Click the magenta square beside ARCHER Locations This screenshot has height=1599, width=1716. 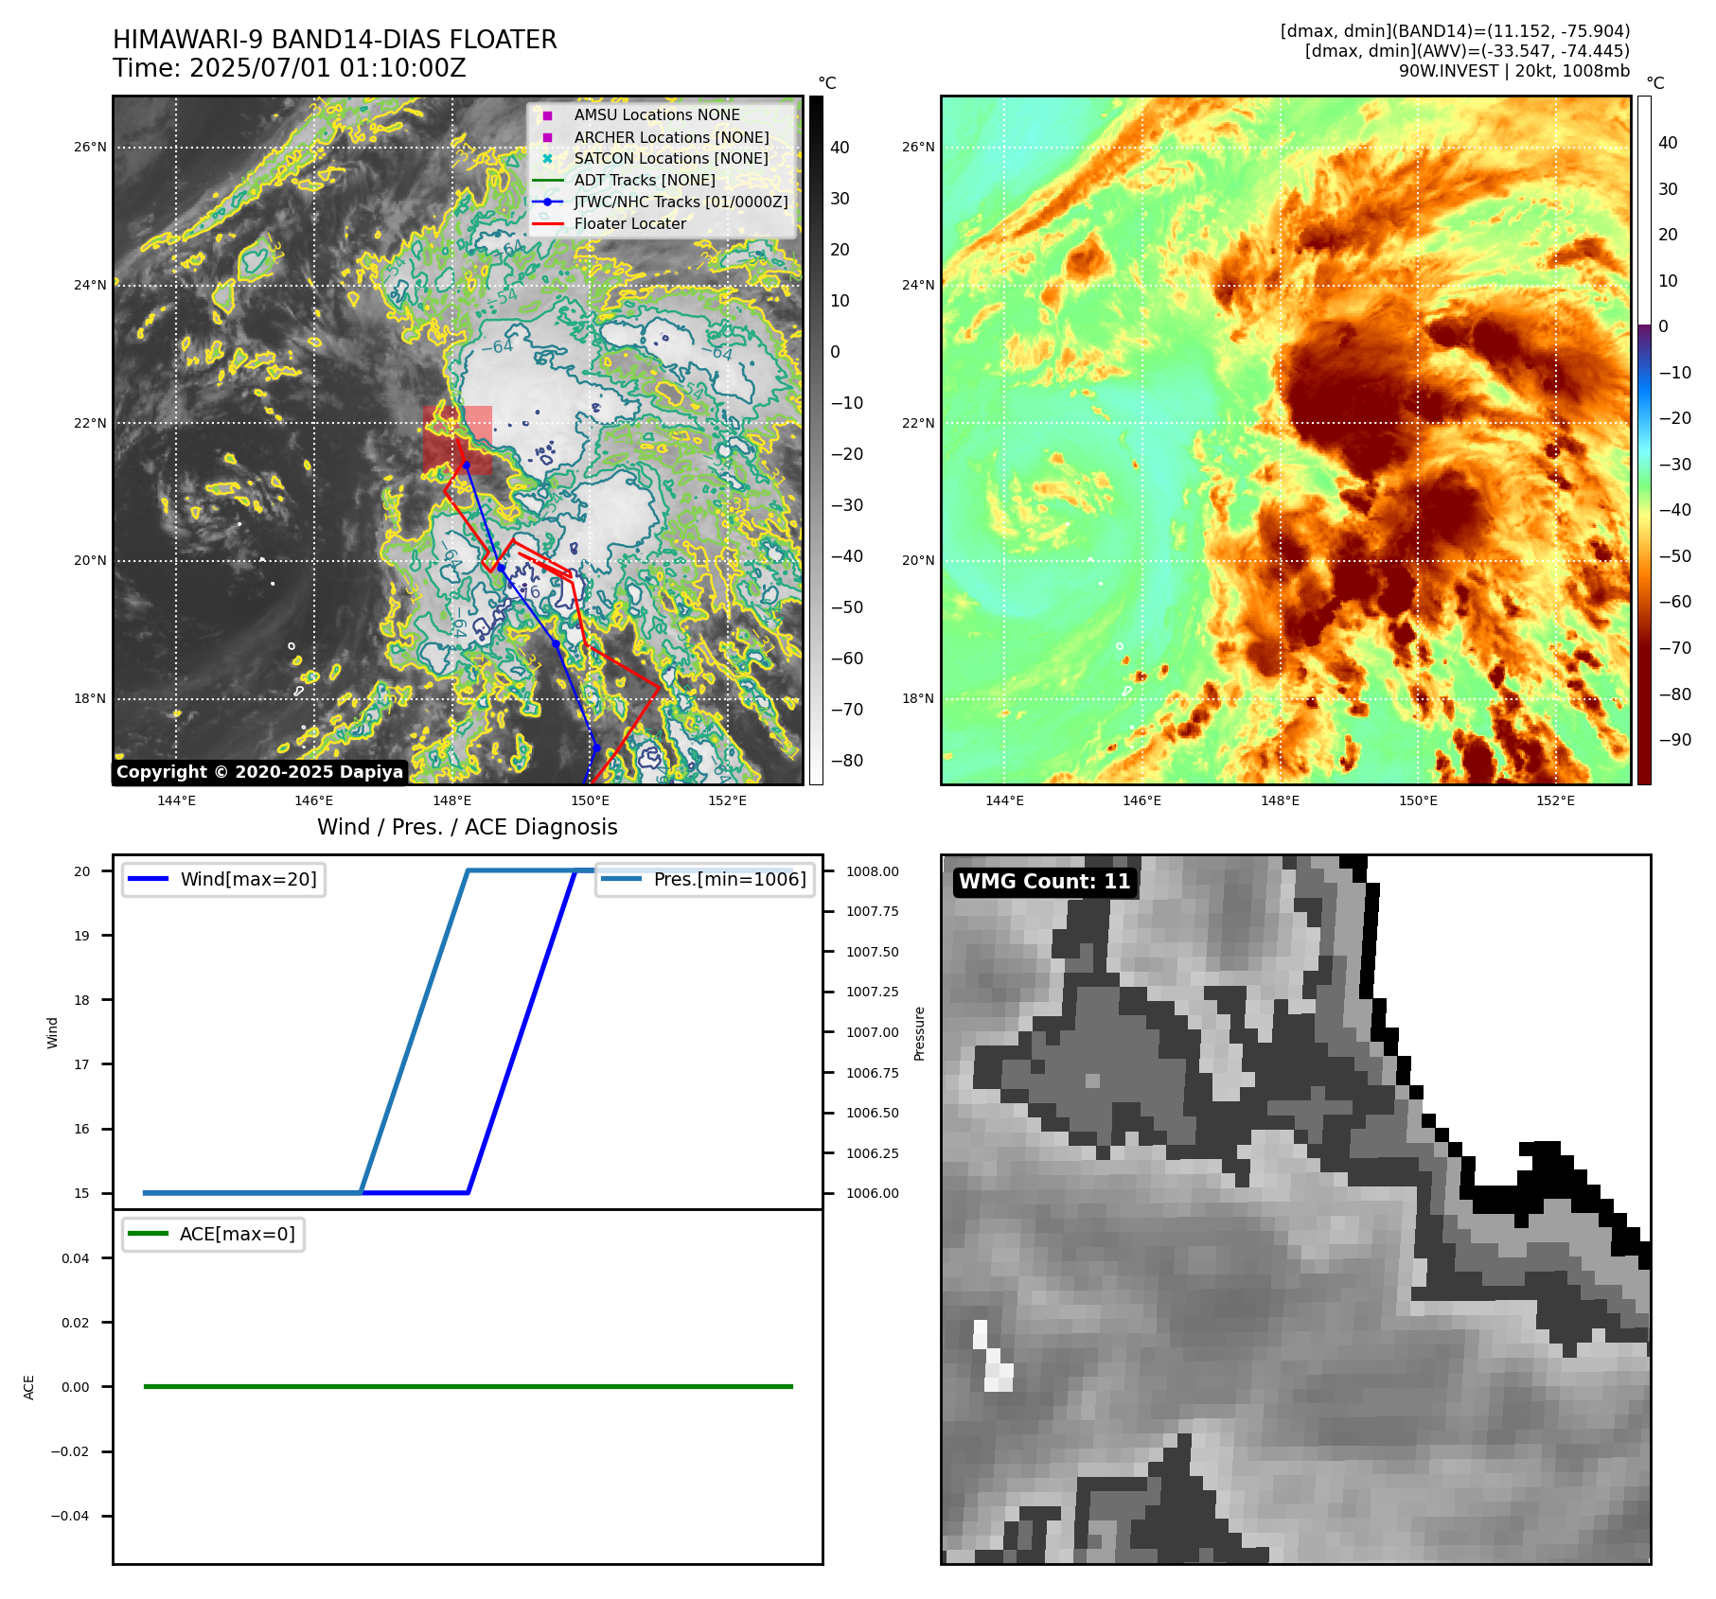coord(547,137)
